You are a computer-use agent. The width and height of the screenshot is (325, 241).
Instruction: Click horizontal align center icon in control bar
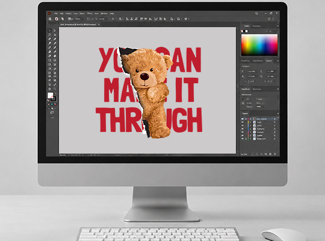pos(132,19)
